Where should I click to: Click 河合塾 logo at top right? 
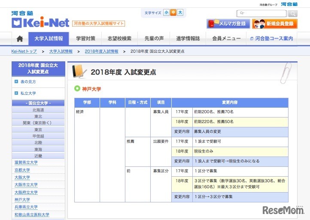289,4
